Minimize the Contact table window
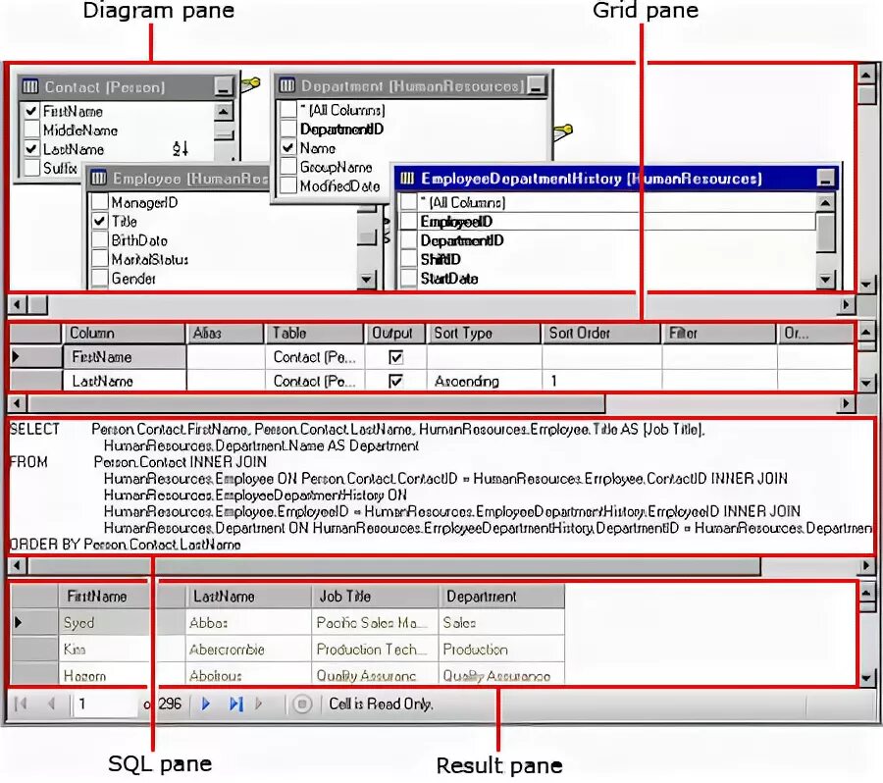Viewport: 883px width, 783px height. [x=224, y=86]
